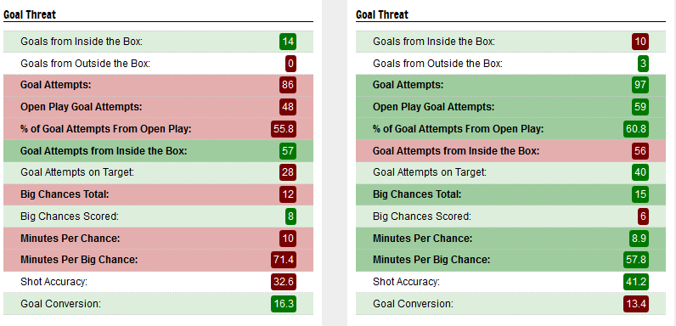
Task: Click the right Goal Attempts 97 badge
Action: [x=640, y=85]
